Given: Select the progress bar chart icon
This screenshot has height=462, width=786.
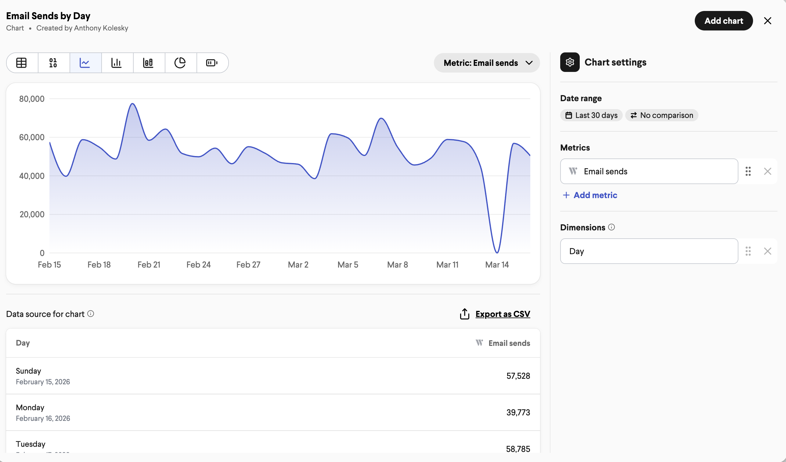Looking at the screenshot, I should [x=212, y=62].
